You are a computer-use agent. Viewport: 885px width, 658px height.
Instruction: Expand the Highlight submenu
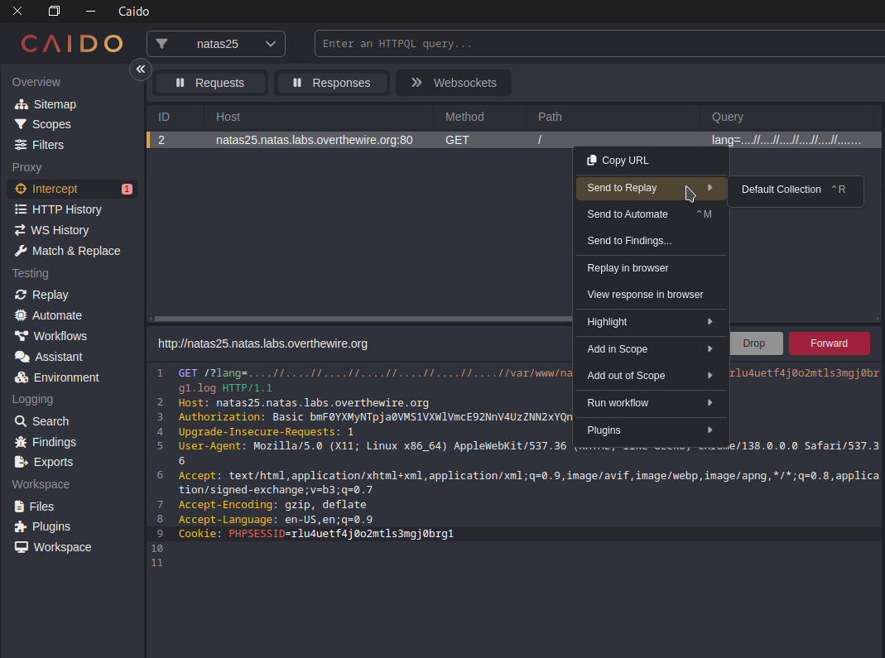(x=650, y=322)
